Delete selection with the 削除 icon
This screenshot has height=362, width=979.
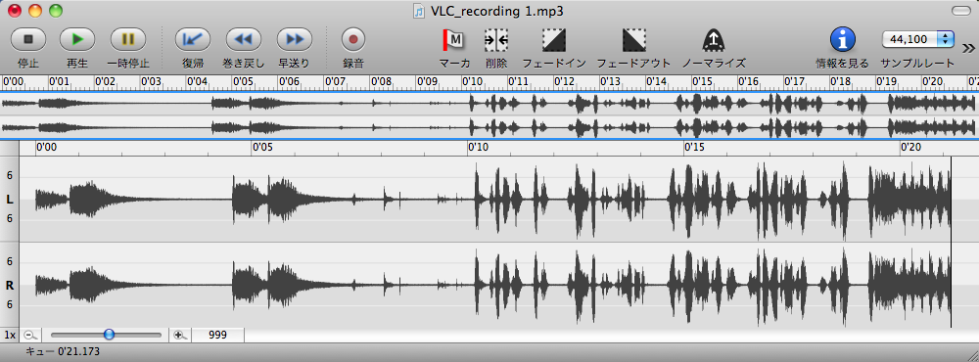(x=496, y=40)
